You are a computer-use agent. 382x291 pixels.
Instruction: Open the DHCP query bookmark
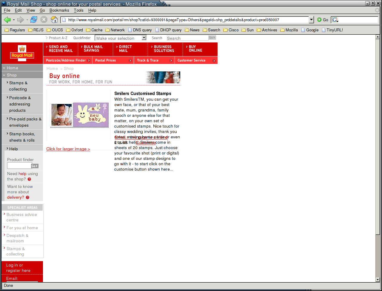[168, 30]
